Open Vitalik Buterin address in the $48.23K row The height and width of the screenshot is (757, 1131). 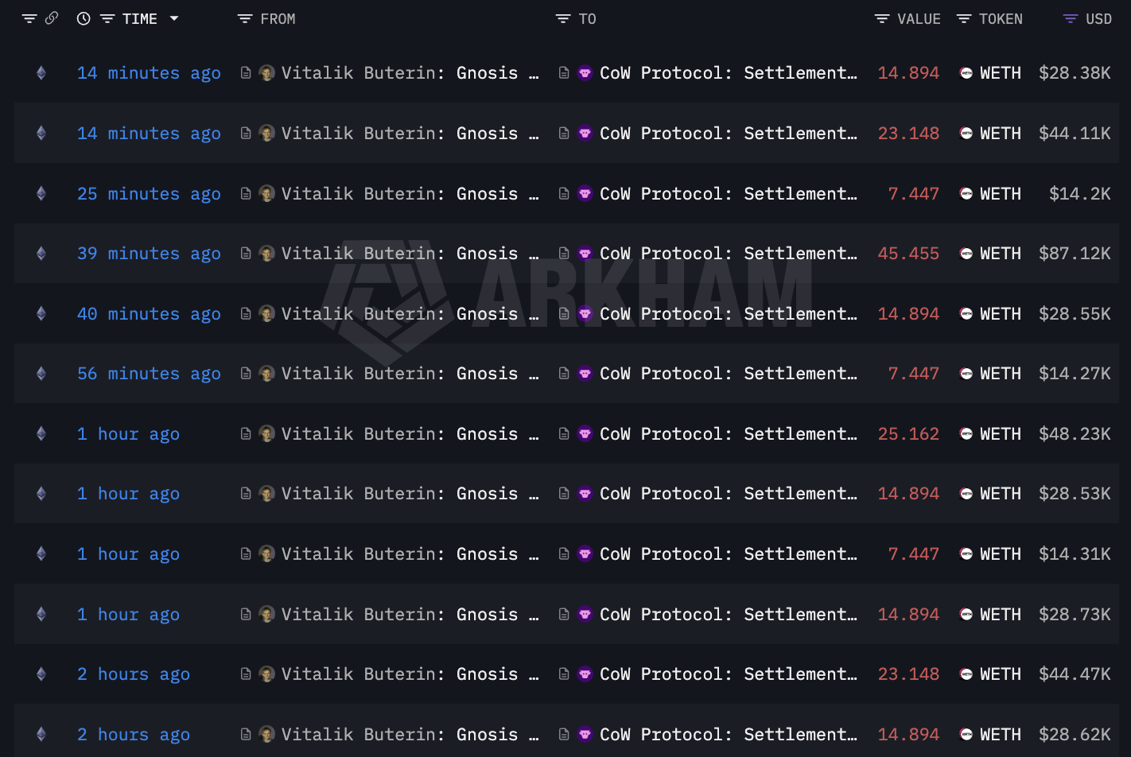click(399, 434)
